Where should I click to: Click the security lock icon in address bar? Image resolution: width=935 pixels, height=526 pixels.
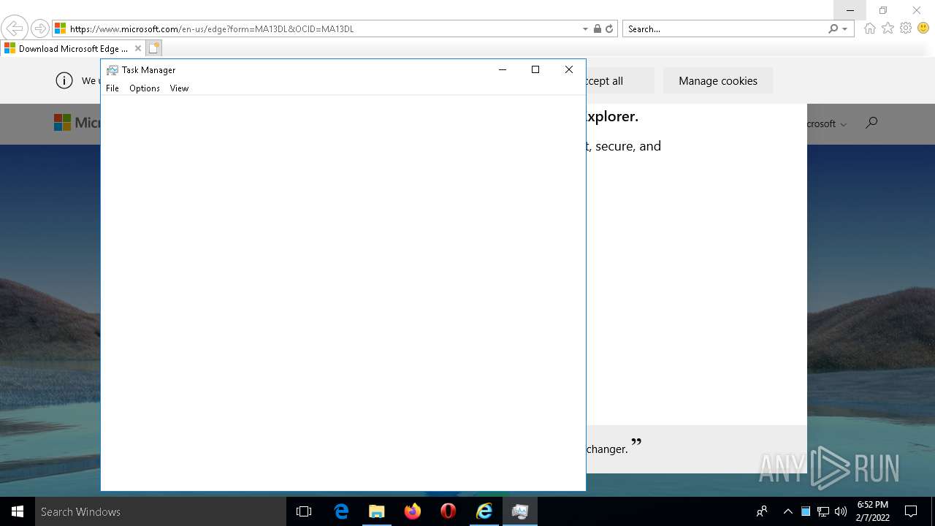click(x=598, y=29)
